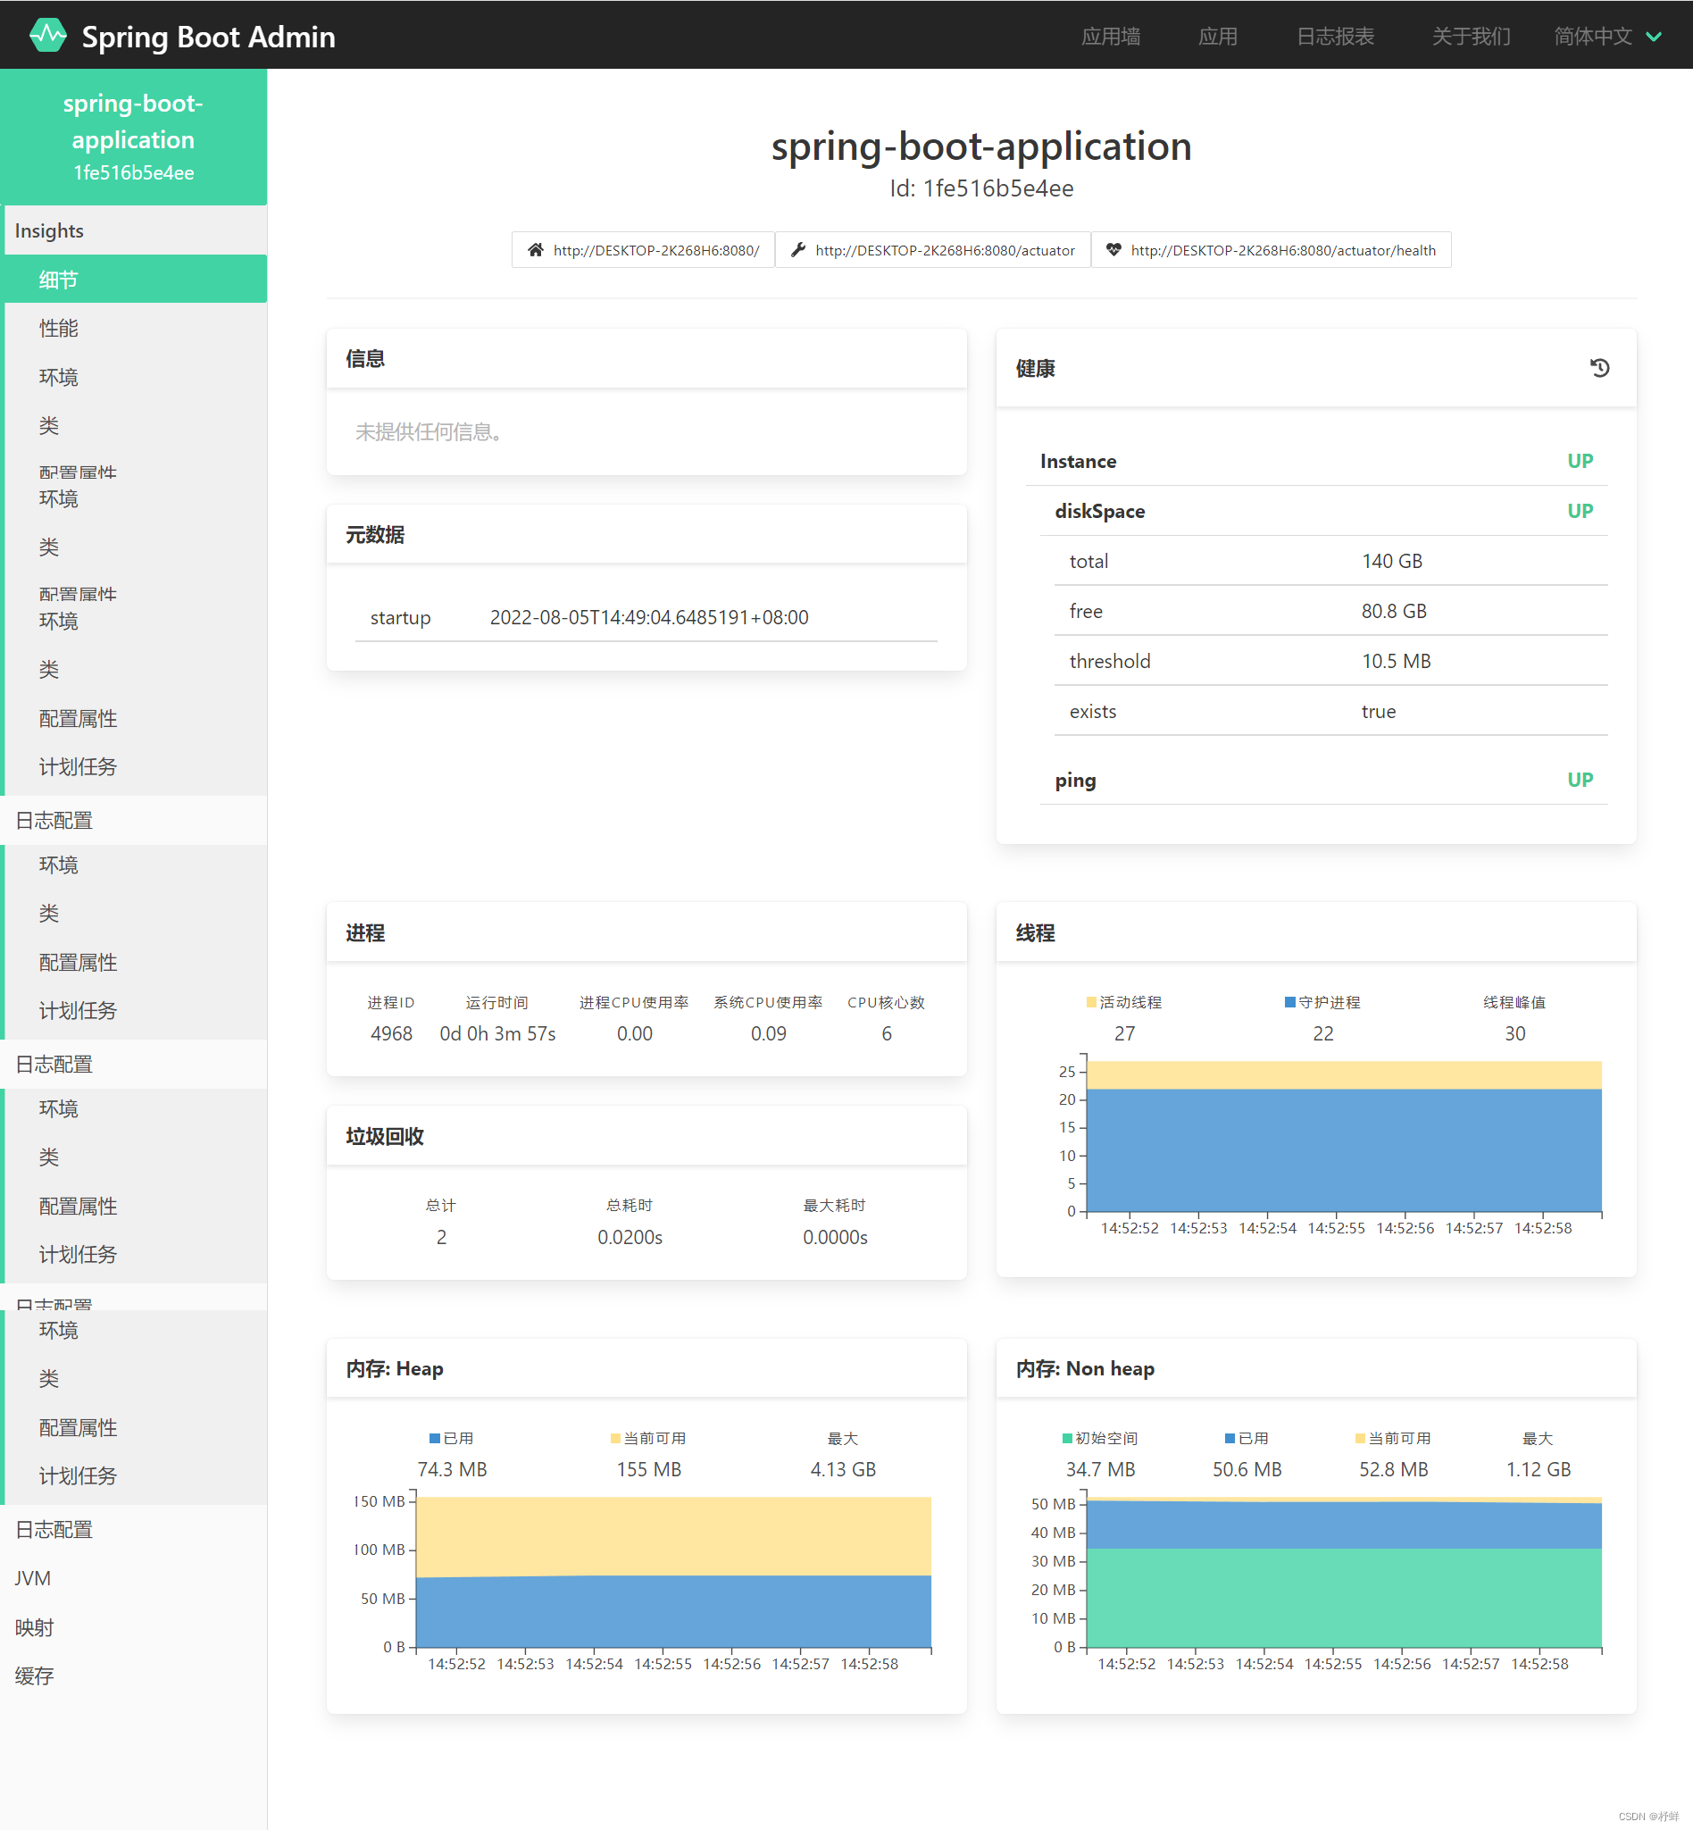The image size is (1693, 1830).
Task: Select the 细节 sidebar item
Action: point(134,280)
